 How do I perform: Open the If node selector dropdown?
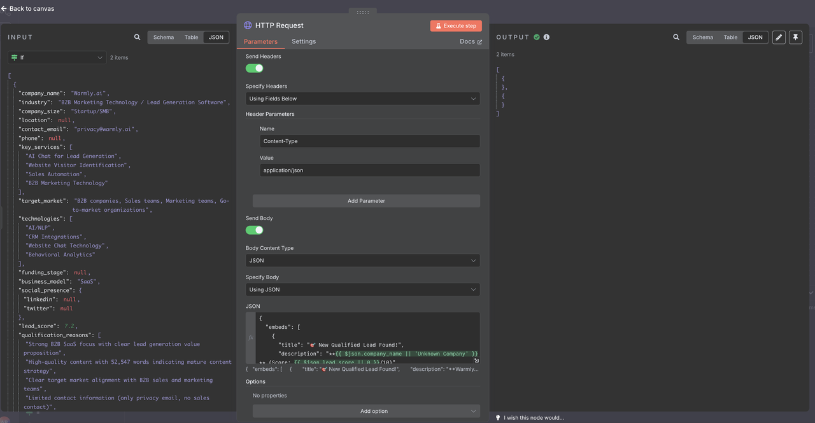tap(57, 57)
